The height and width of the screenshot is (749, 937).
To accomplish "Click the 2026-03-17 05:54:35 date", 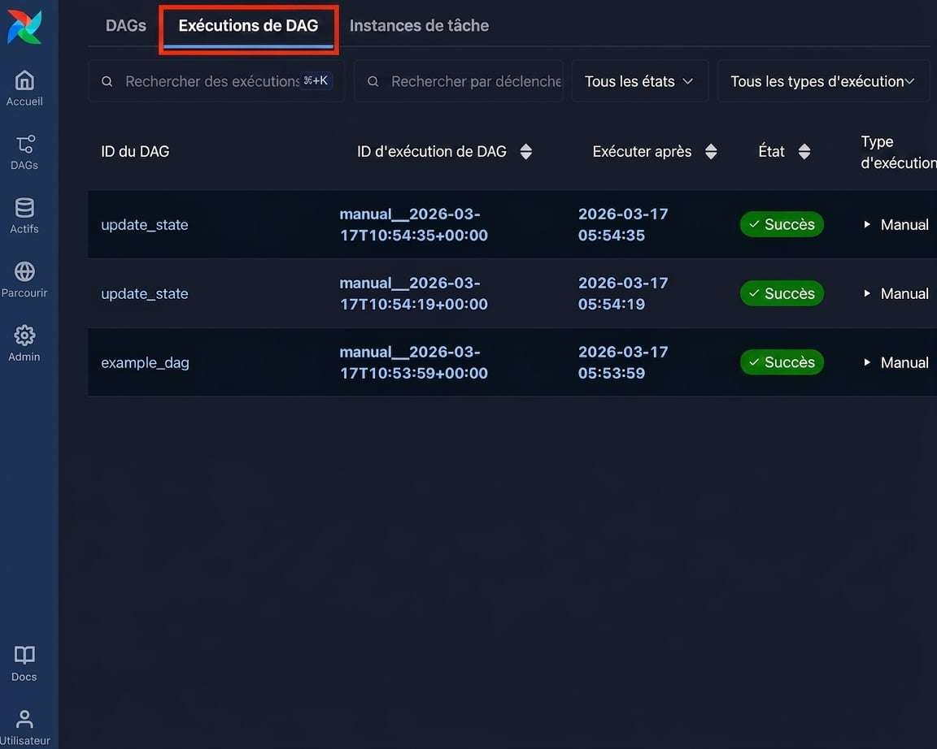I will (623, 224).
